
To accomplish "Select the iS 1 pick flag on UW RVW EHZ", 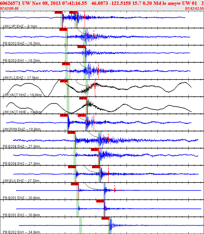I will pyautogui.click(x=82, y=115).
